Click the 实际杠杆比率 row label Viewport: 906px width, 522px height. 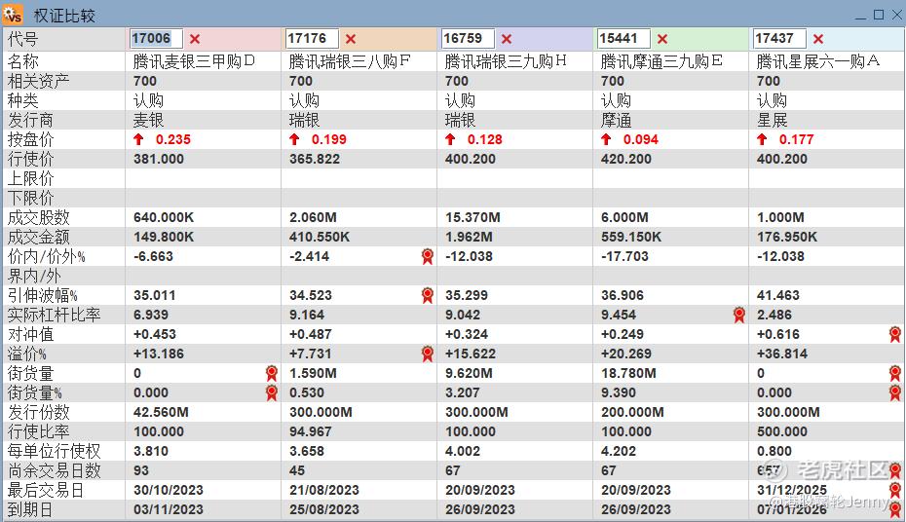(54, 315)
